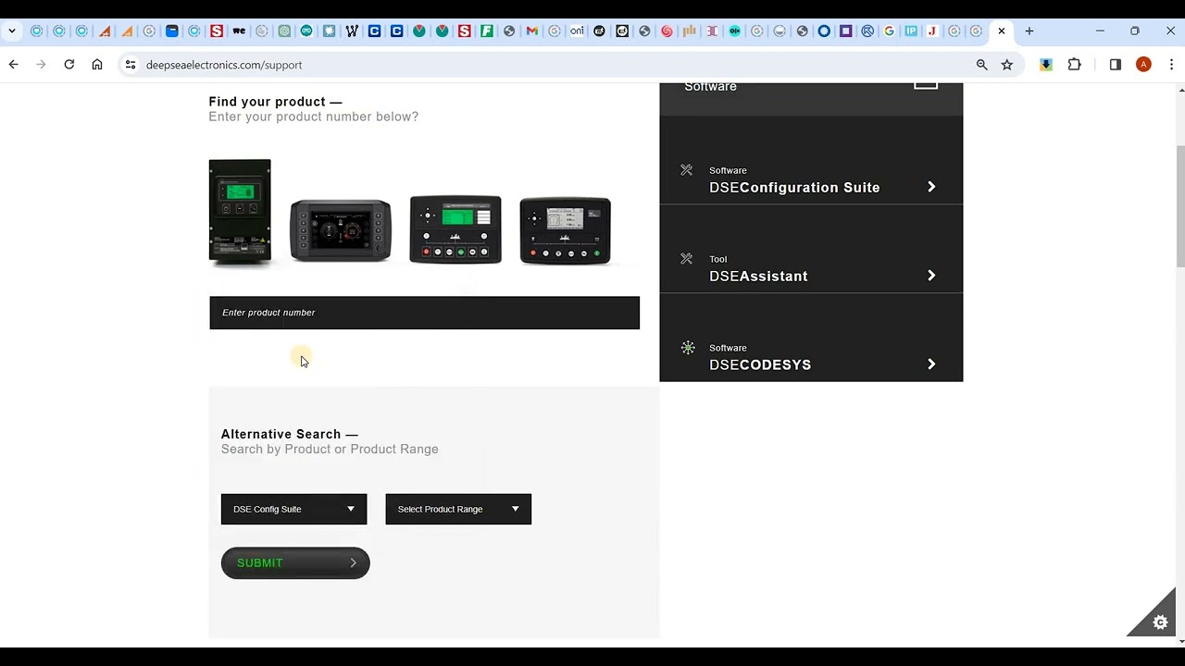Screen dimensions: 1185x666
Task: Switch to the colored Google G tab
Action: pos(889,31)
